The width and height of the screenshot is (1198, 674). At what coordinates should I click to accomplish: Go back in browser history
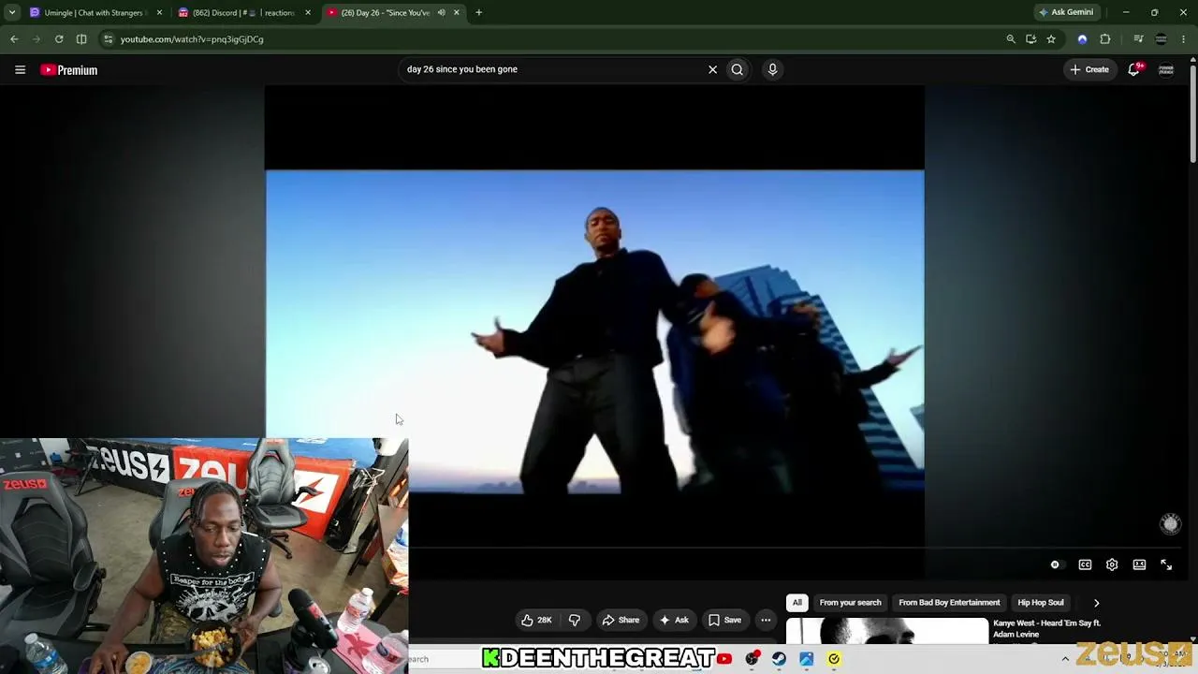tap(14, 39)
